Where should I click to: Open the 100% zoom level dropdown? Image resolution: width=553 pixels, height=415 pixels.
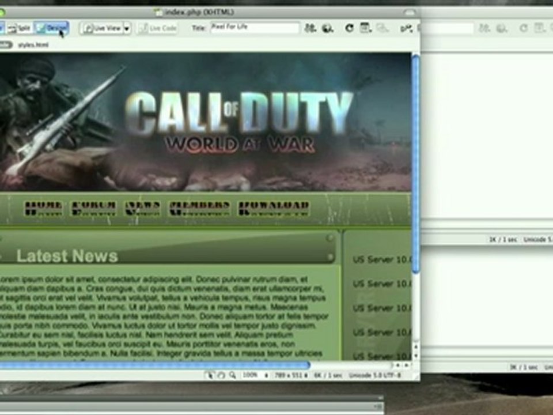255,375
